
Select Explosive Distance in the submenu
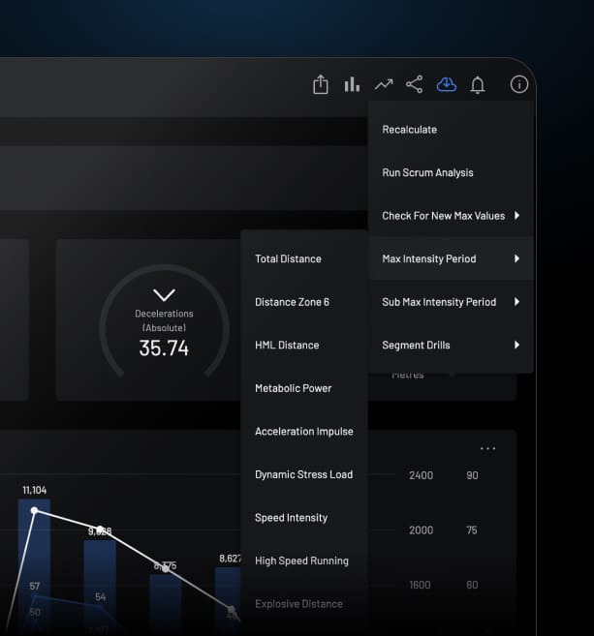[x=304, y=604]
